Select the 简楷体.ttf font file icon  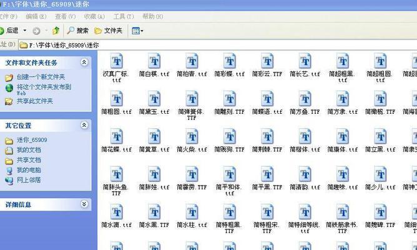305,137
